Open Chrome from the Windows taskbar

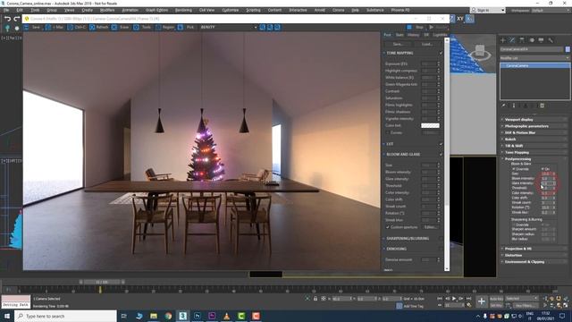click(168, 316)
